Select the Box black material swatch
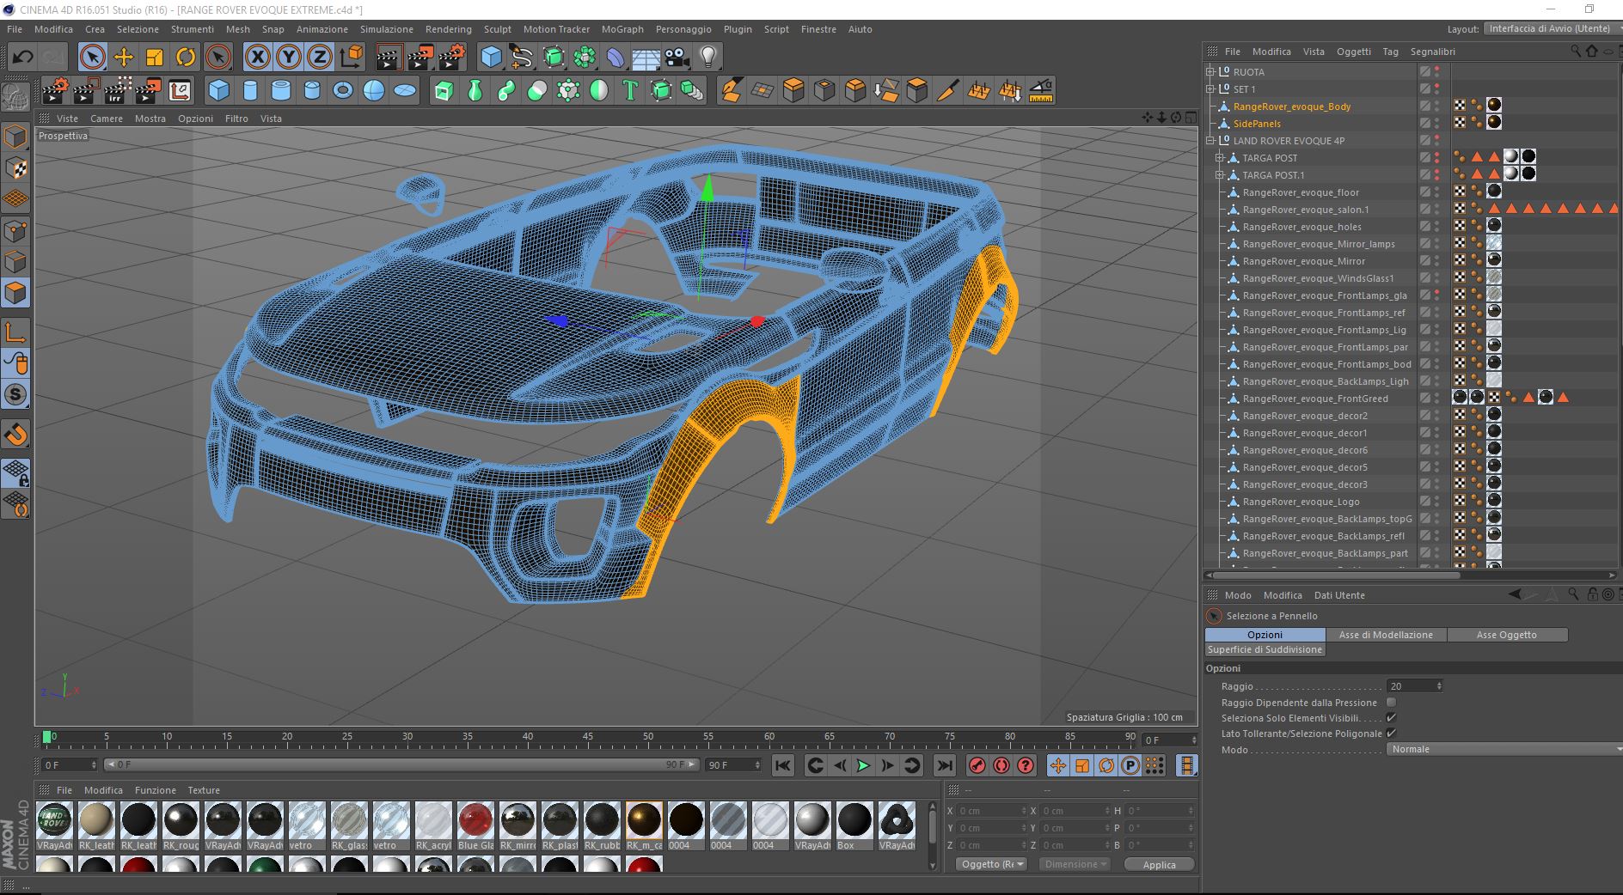This screenshot has width=1623, height=895. (854, 825)
